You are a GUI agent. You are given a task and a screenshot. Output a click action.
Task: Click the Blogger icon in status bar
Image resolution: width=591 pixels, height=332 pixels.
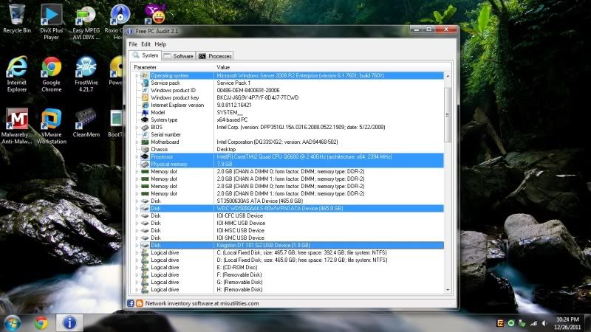(x=139, y=303)
